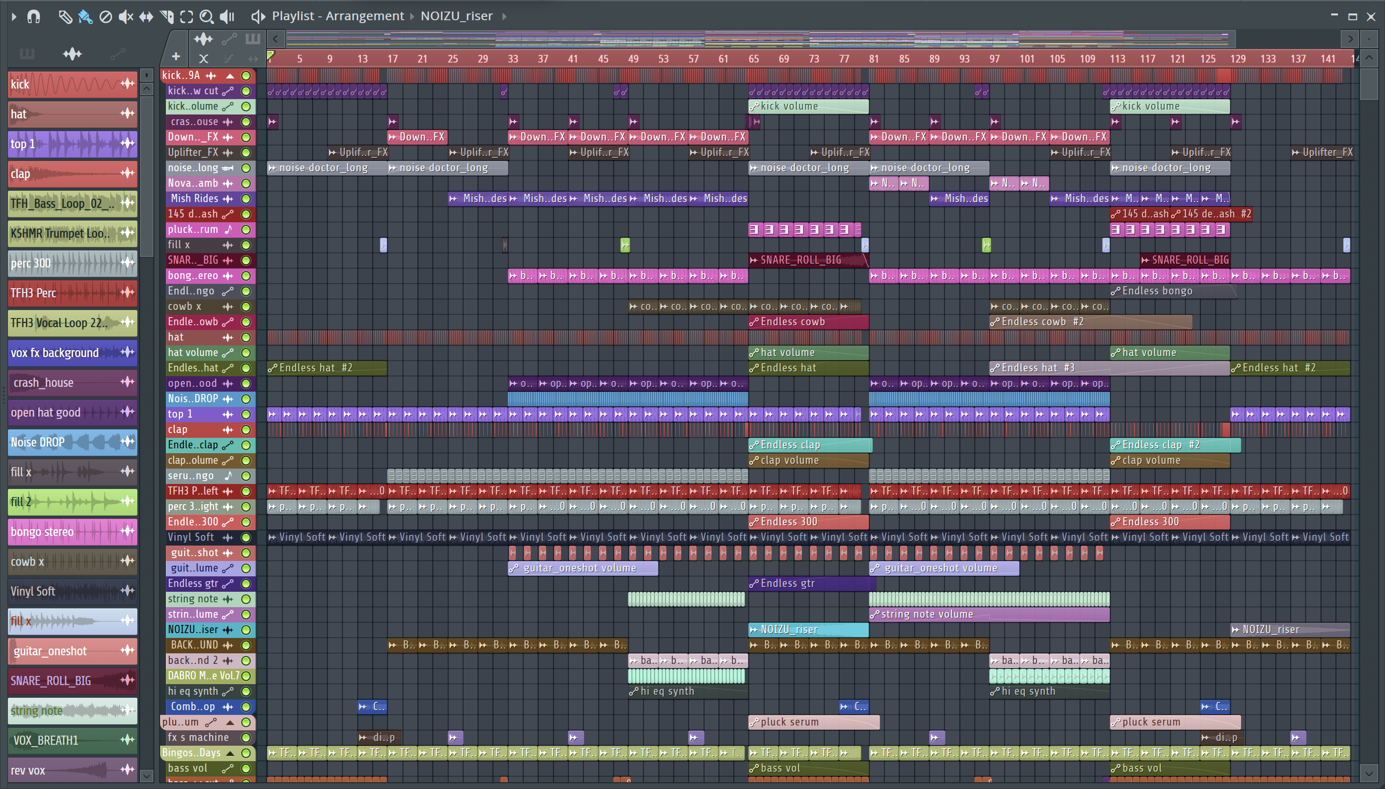
Task: Select the Slice tool
Action: (x=166, y=16)
